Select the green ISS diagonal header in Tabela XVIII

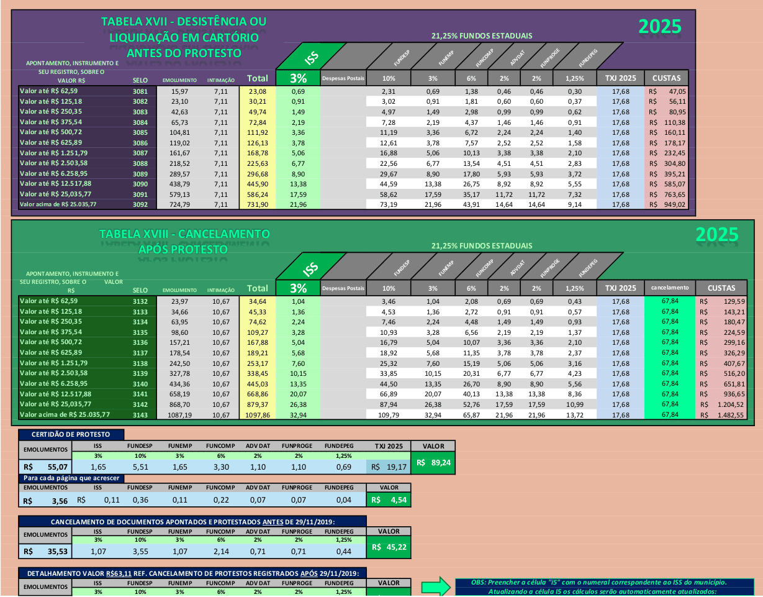pyautogui.click(x=309, y=267)
